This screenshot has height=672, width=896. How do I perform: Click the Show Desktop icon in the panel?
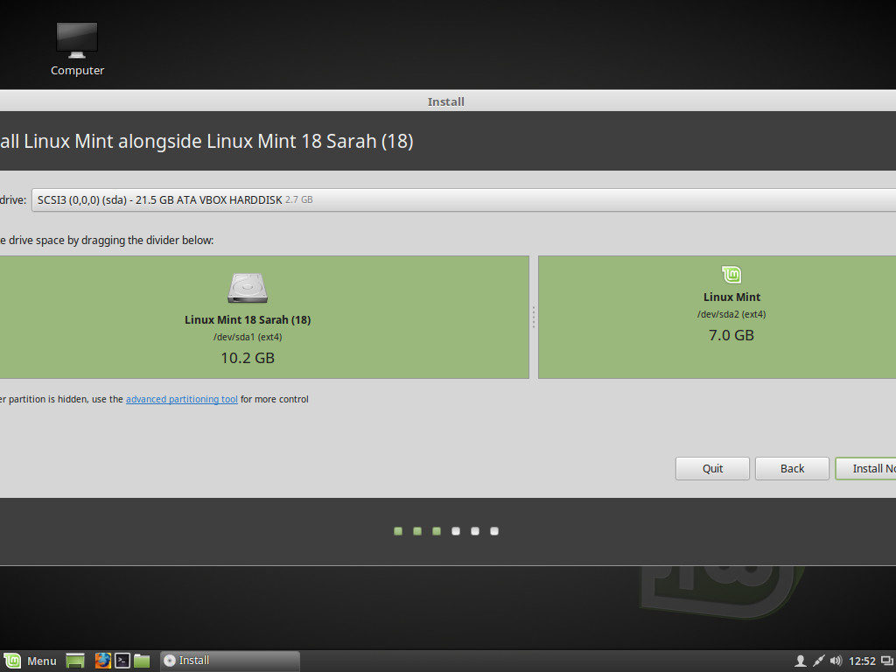pos(75,661)
